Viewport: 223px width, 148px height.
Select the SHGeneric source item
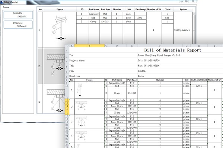[18, 24]
